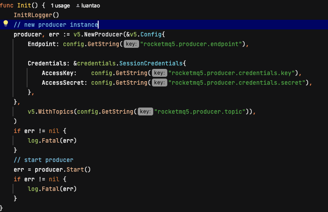Click the "rocketmq5.producer.topic" string literal

click(200, 111)
